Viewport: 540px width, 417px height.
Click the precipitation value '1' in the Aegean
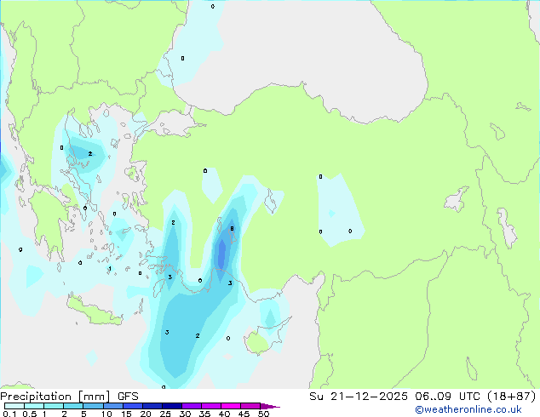(110, 269)
